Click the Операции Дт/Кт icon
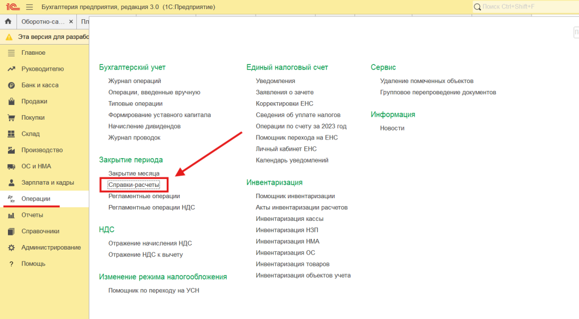 (x=11, y=199)
